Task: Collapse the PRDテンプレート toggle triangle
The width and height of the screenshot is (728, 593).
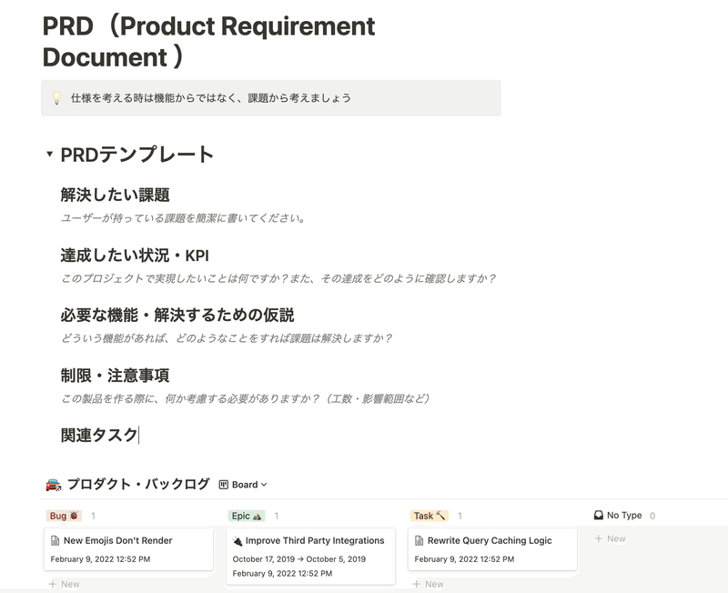Action: click(49, 154)
